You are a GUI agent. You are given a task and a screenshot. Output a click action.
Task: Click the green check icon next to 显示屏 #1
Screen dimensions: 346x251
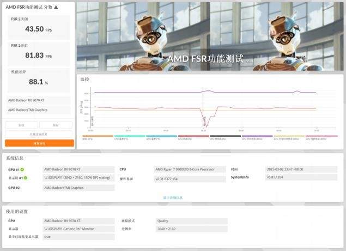pyautogui.click(x=26, y=178)
